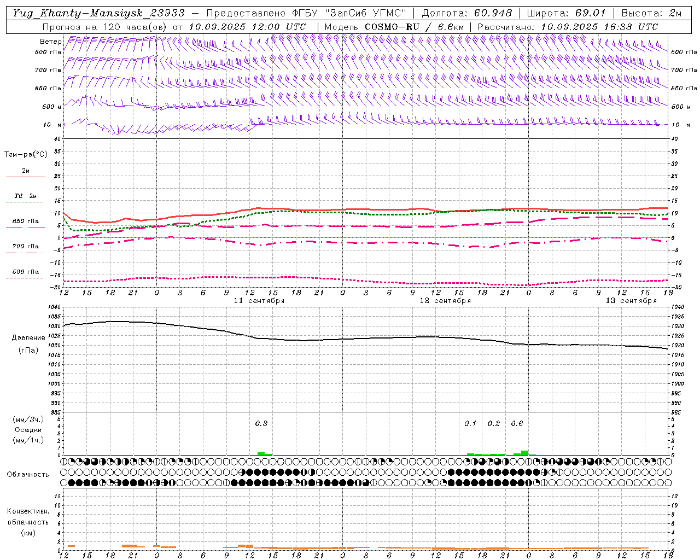Click the 0.3 precipitation value
This screenshot has height=560, width=700.
tap(261, 424)
